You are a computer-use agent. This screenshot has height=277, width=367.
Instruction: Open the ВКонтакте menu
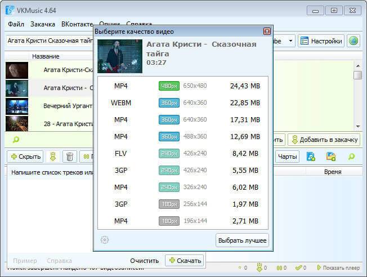tap(77, 24)
